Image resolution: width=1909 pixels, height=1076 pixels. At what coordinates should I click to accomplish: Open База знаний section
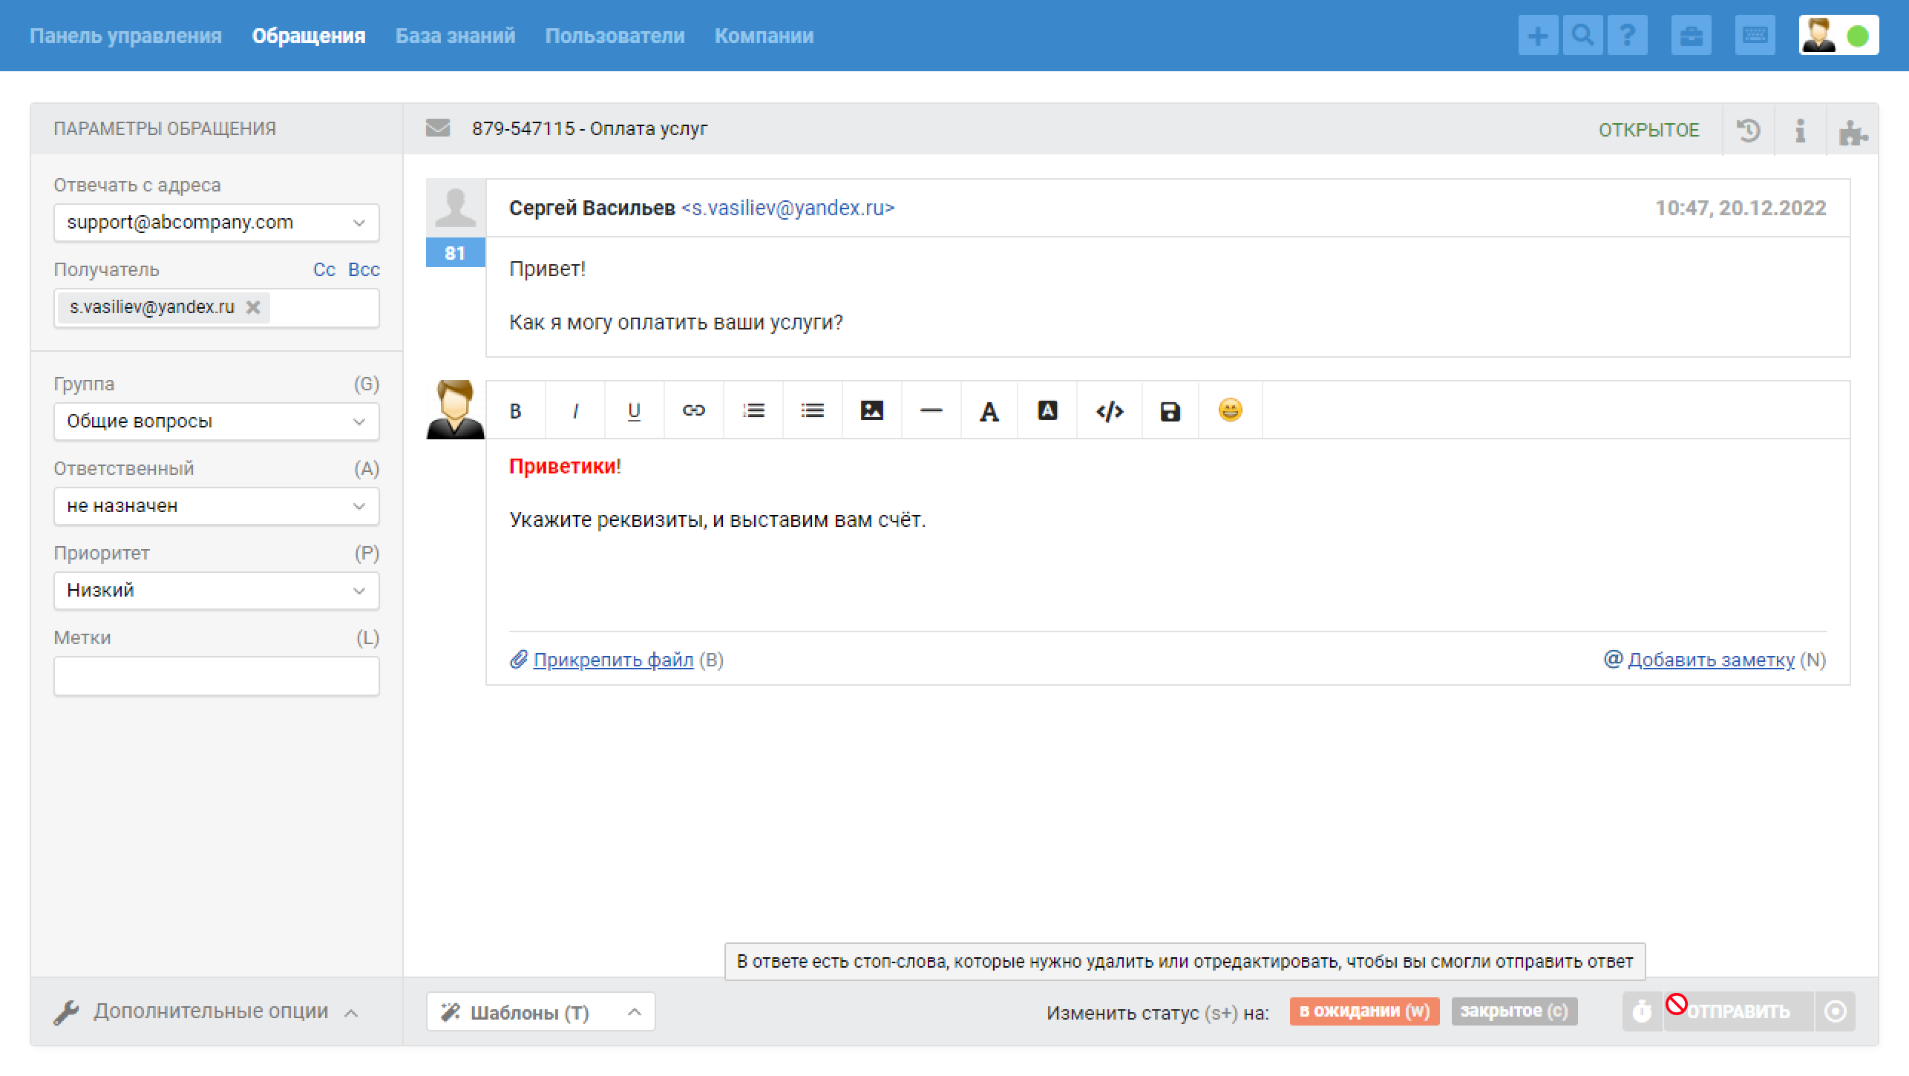pos(455,36)
